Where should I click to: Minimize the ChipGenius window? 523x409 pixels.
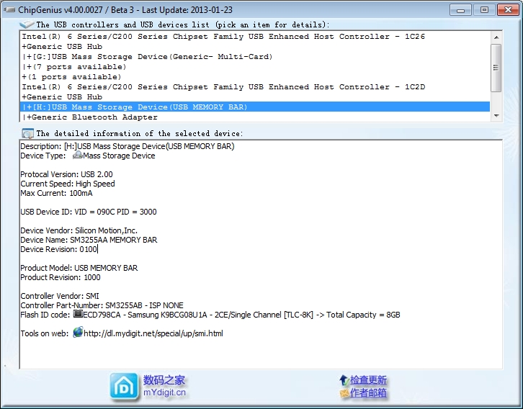[x=460, y=10]
